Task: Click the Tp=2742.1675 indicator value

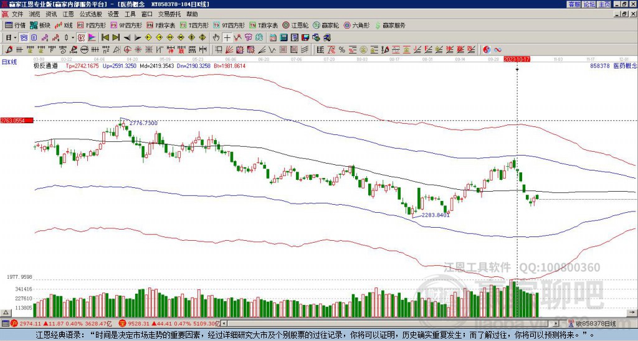Action: 82,65
